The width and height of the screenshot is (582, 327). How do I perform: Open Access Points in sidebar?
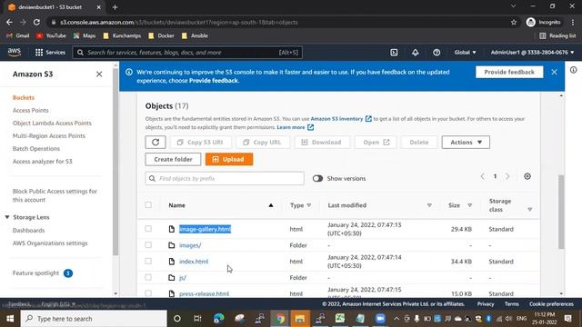point(30,111)
